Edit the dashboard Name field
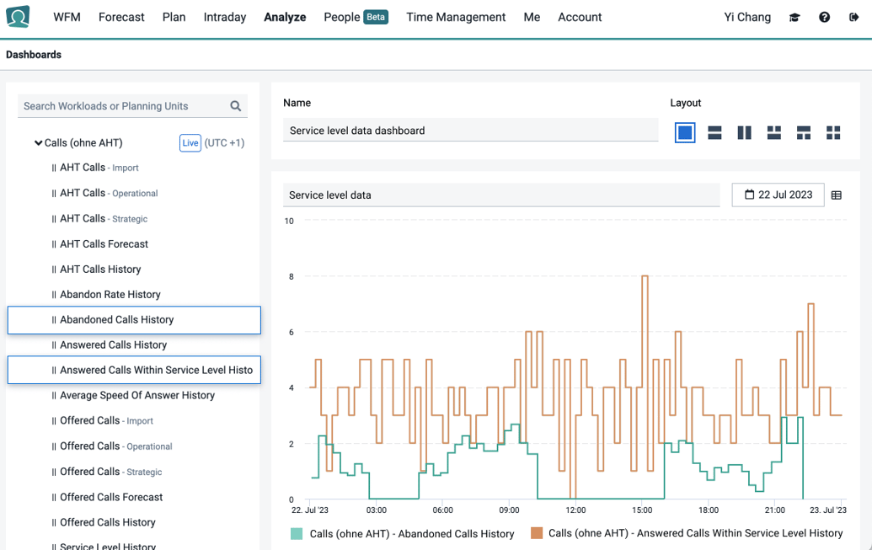Screen dimensions: 872x550 (470, 131)
